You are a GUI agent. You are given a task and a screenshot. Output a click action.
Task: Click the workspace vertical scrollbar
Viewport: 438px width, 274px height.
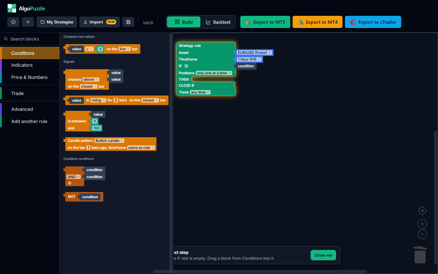point(436,197)
